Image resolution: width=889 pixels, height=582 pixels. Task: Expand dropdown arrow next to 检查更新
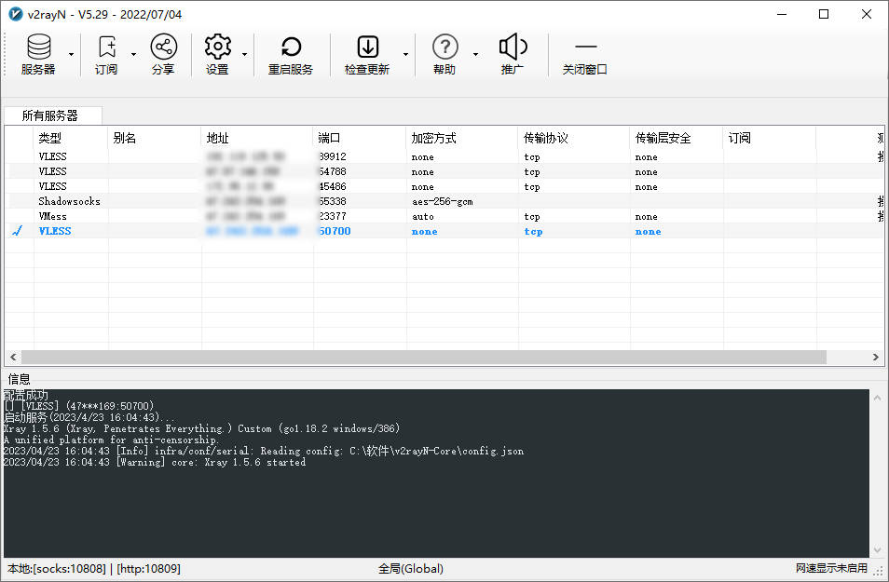[x=405, y=55]
